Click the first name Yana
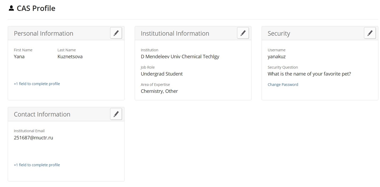This screenshot has height=187, width=380. 19,57
